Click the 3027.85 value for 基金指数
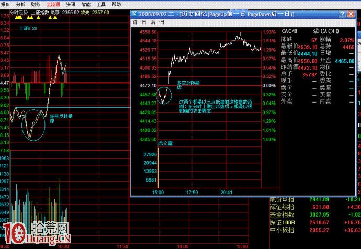Image resolution: width=361 pixels, height=249 pixels. pyautogui.click(x=319, y=214)
